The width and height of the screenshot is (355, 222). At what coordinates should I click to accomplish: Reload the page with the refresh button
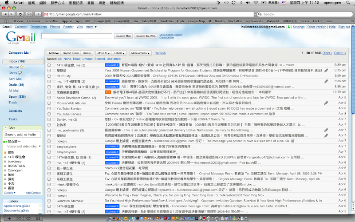tap(20, 14)
